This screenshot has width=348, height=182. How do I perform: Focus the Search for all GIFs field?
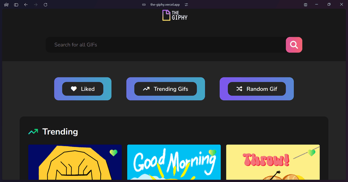tap(166, 45)
